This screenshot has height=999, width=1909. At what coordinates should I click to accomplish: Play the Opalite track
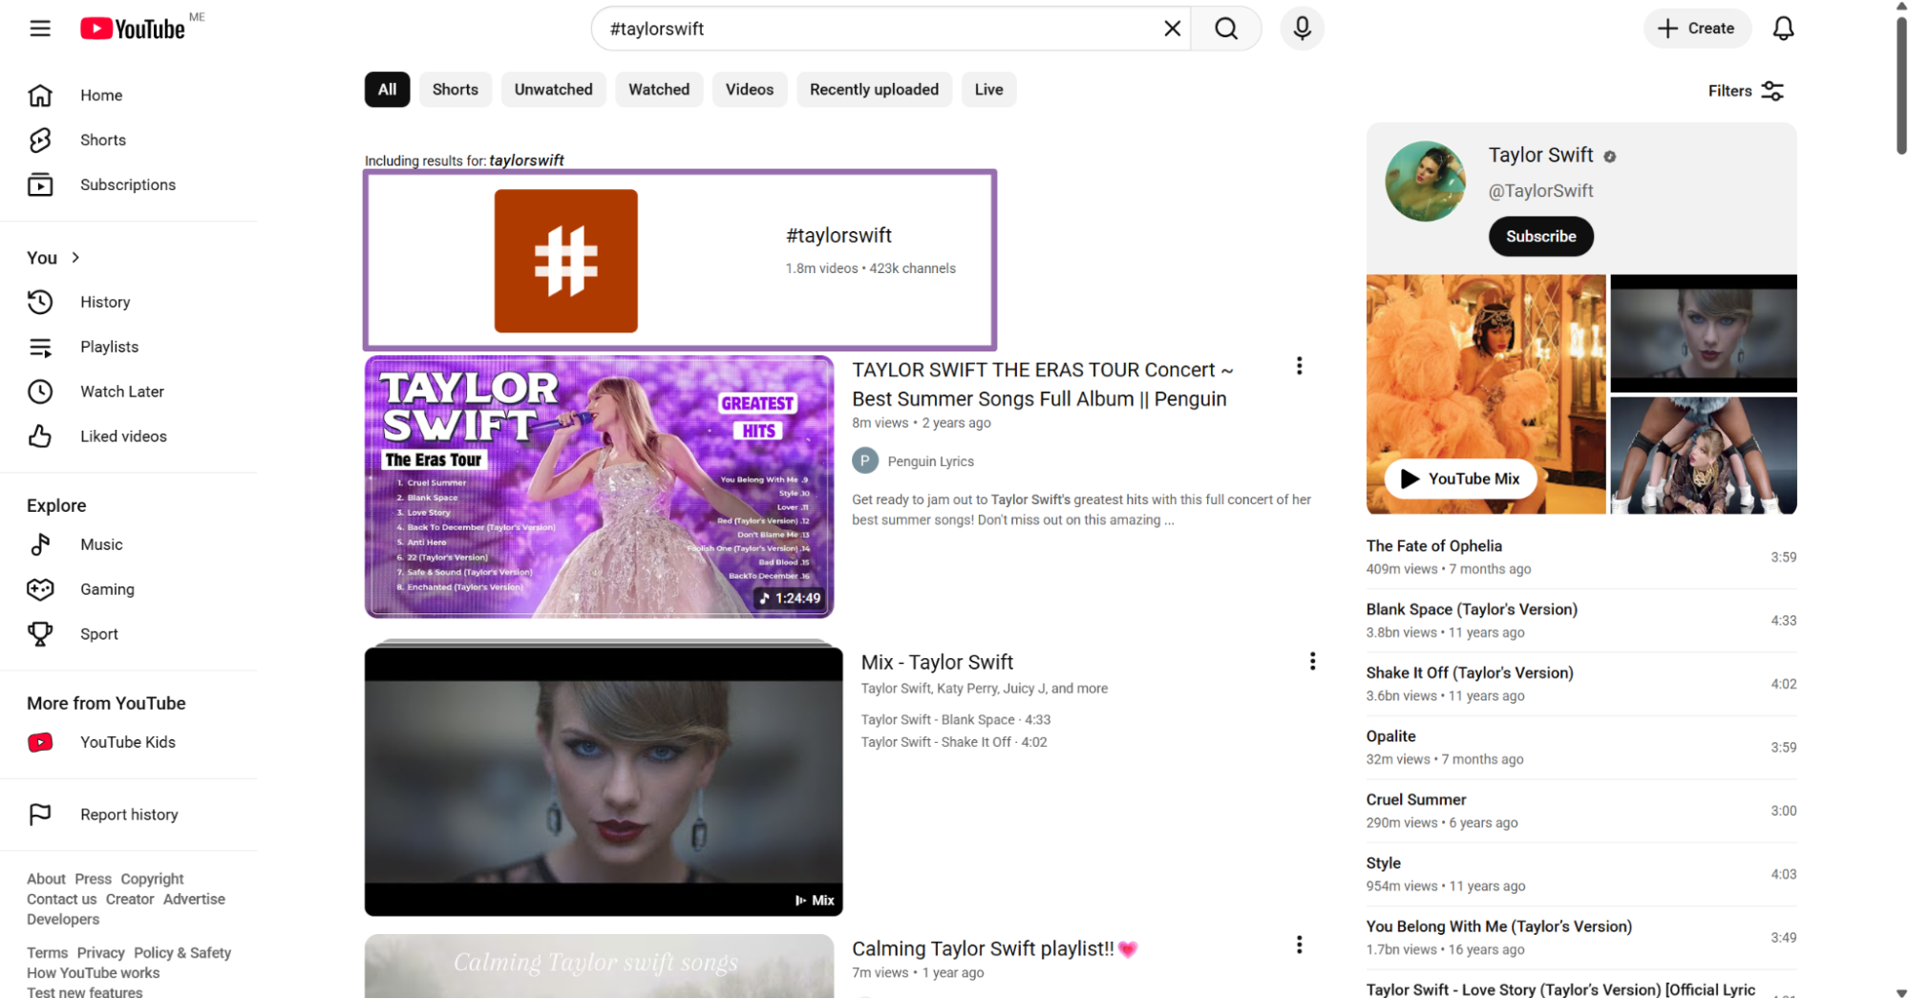pyautogui.click(x=1580, y=748)
